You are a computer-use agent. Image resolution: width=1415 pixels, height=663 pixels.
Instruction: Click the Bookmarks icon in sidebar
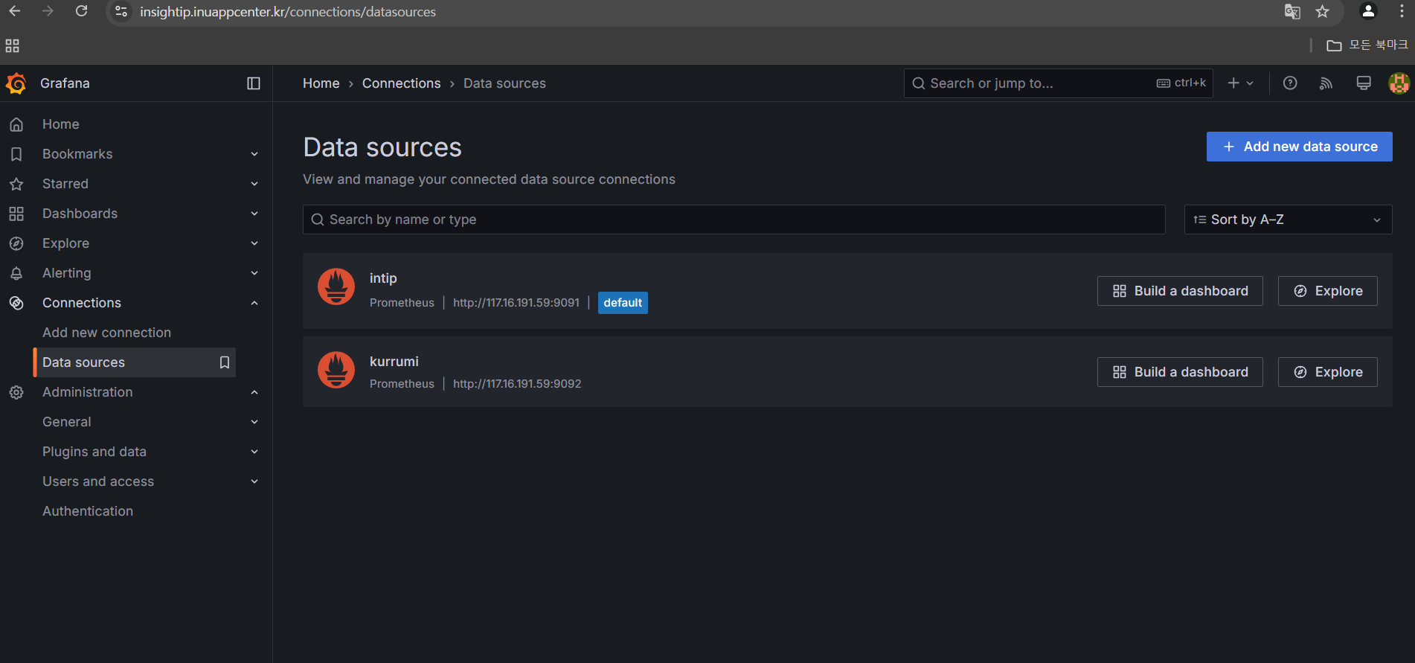click(16, 154)
